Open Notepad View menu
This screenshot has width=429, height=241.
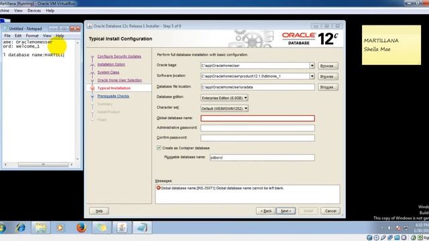pyautogui.click(x=47, y=35)
